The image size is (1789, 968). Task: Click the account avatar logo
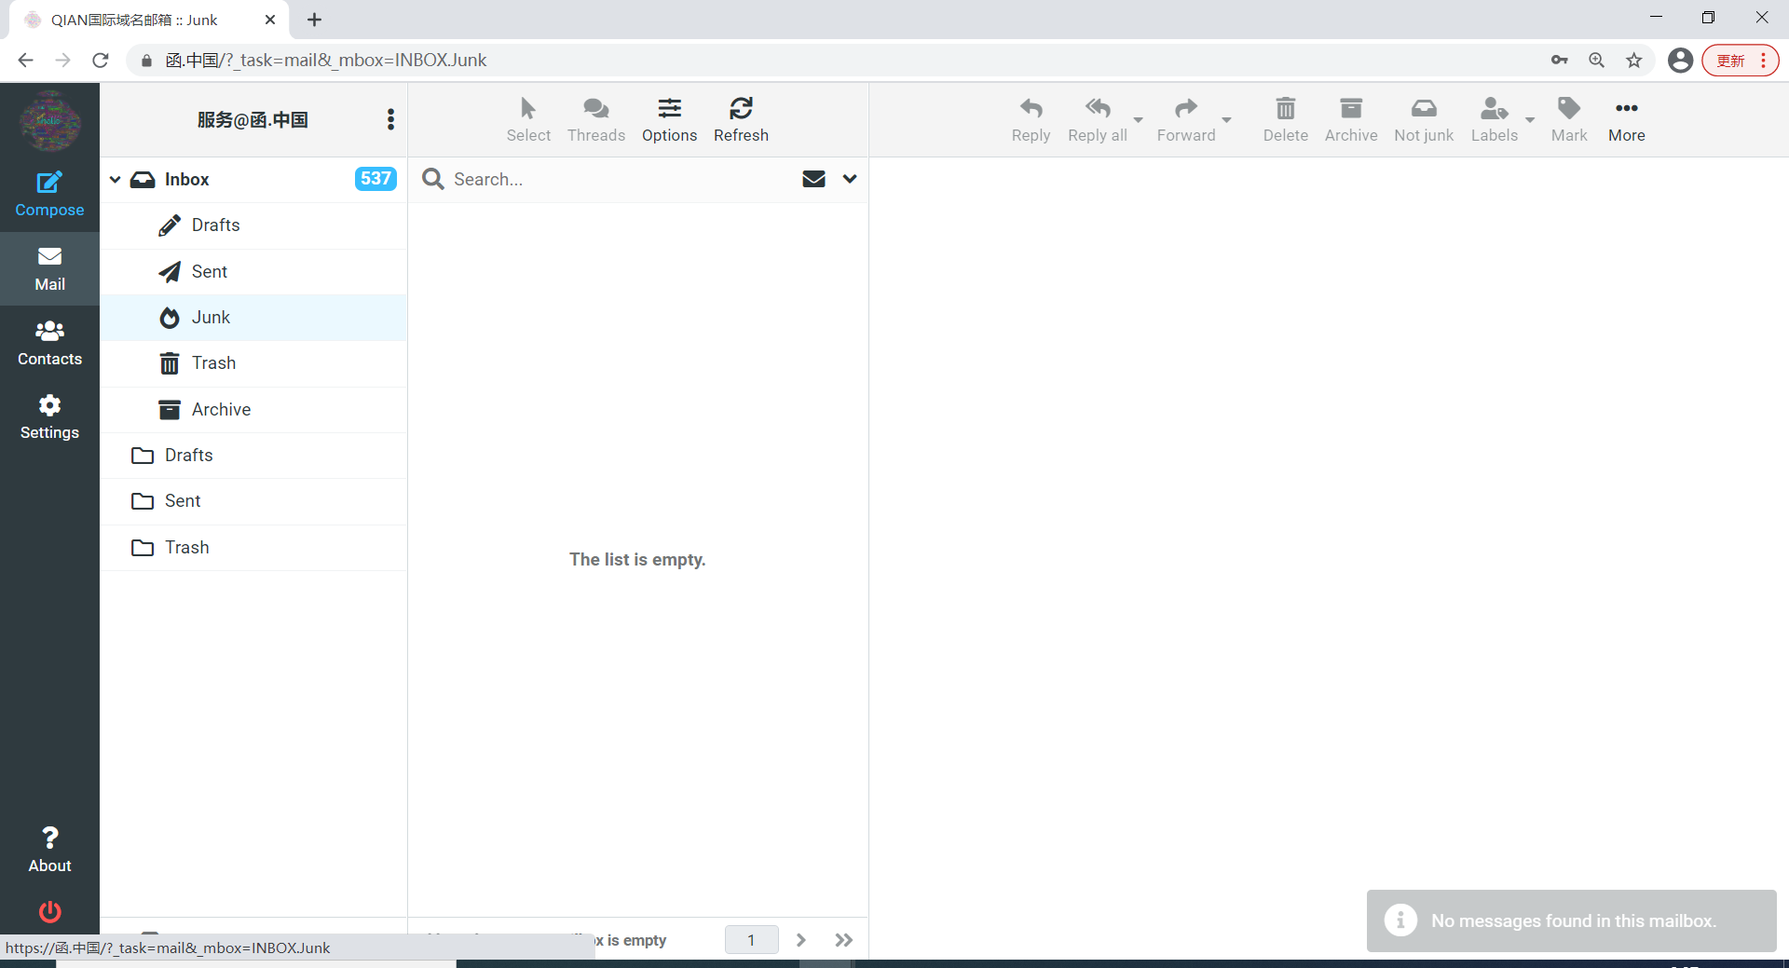49,121
